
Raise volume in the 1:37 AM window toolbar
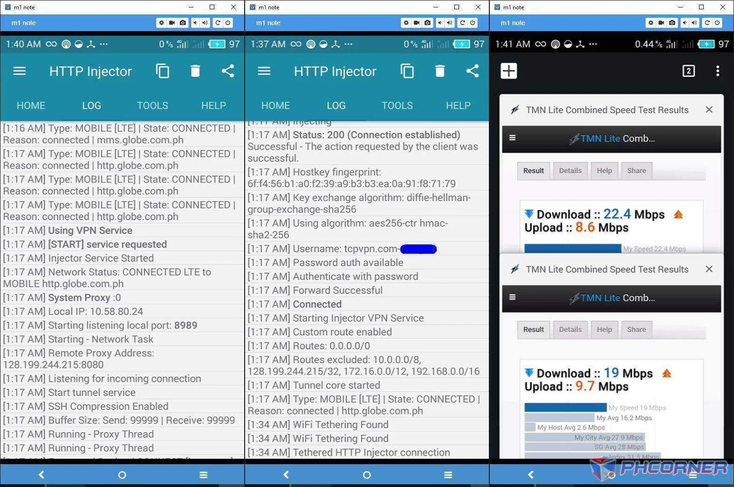click(450, 22)
